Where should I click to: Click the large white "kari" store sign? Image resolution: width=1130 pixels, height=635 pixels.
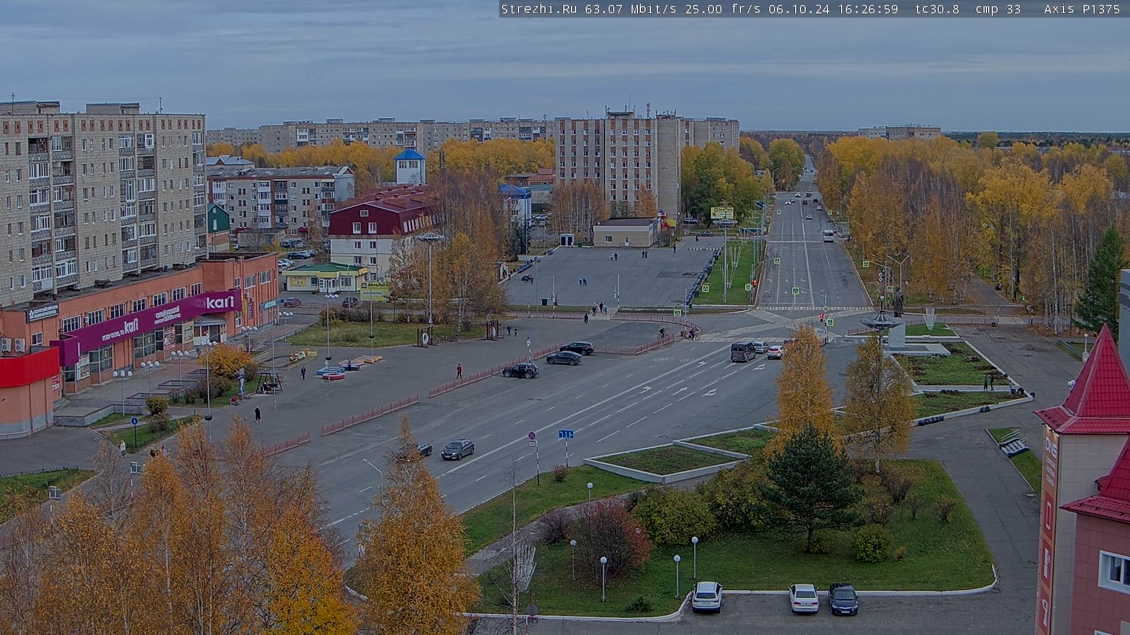(x=220, y=303)
